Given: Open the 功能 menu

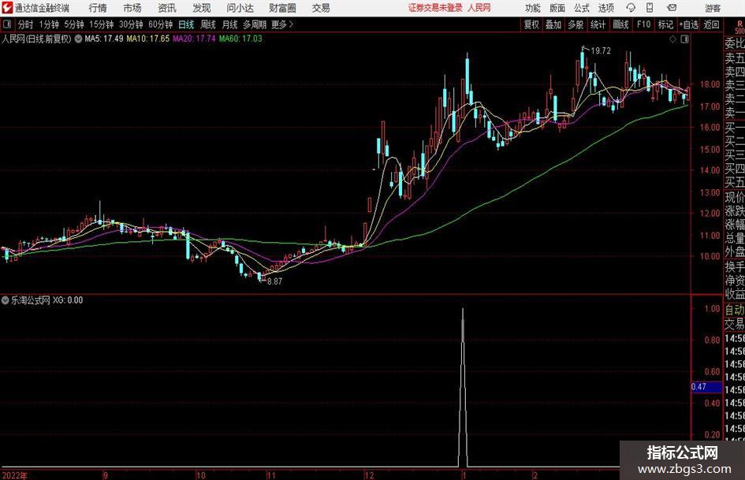Looking at the screenshot, I should tap(533, 8).
